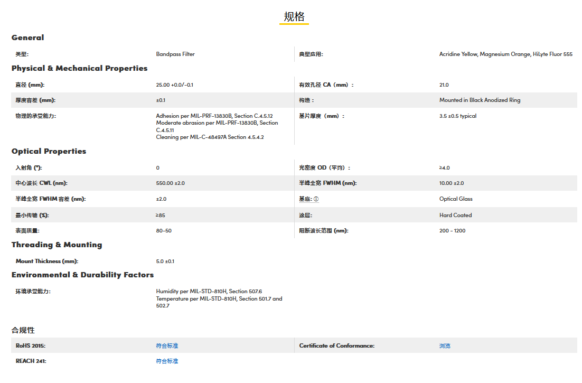Click the Optical Glass substrate value
This screenshot has width=582, height=383.
point(456,199)
